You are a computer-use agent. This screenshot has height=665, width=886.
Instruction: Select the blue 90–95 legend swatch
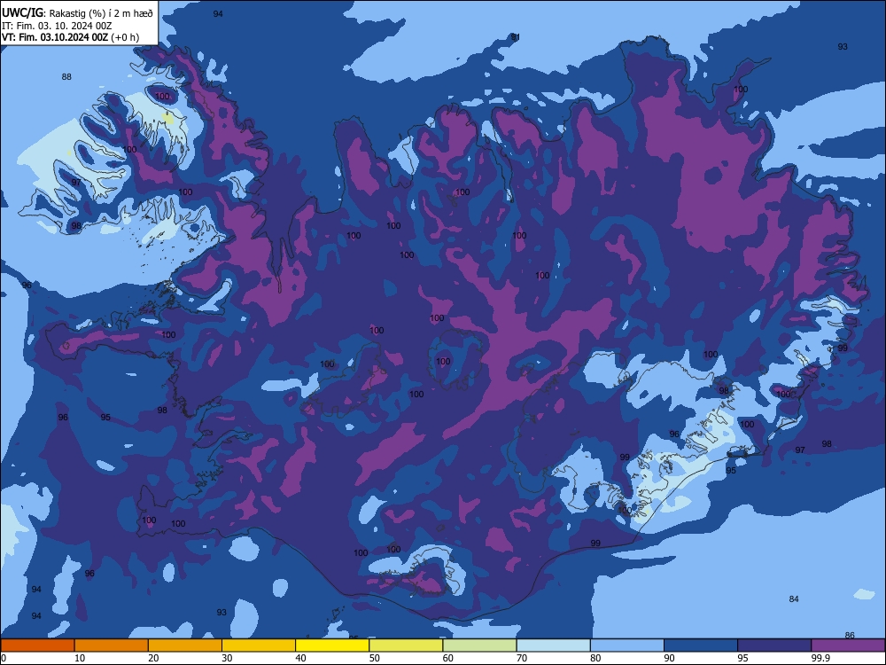click(x=701, y=645)
